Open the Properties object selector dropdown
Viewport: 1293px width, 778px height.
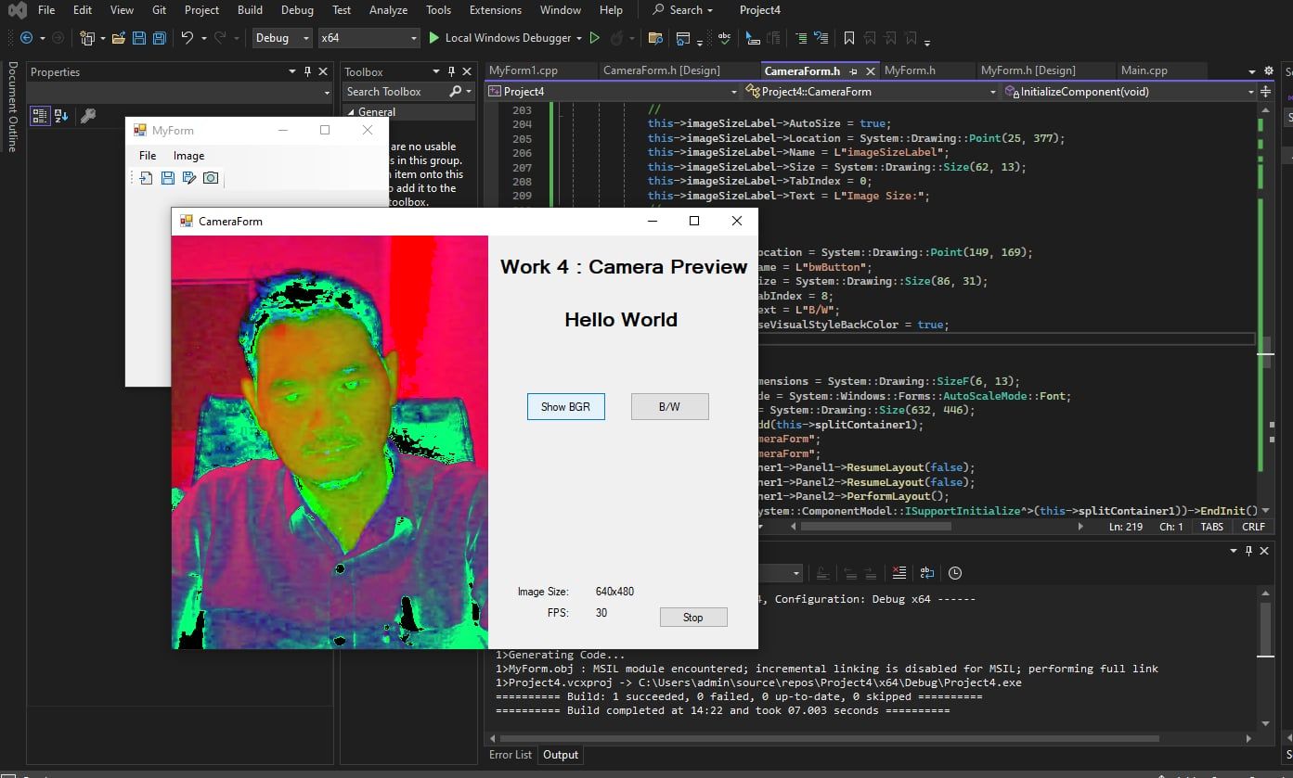[327, 93]
